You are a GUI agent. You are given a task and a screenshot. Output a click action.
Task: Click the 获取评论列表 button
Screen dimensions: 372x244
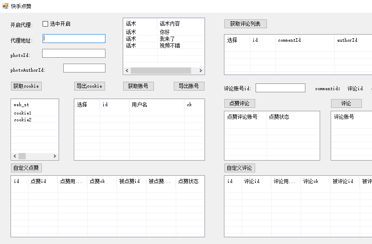(245, 24)
